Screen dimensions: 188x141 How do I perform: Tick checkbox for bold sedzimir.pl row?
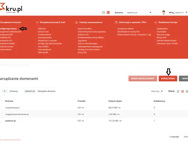[1, 121]
